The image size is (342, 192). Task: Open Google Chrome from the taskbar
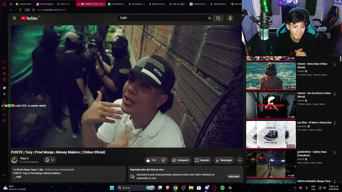click(x=175, y=188)
